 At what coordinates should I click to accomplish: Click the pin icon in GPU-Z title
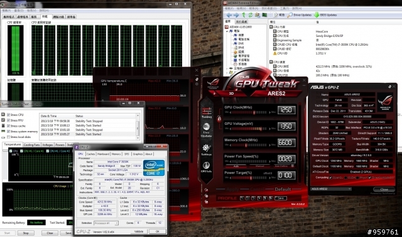[x=389, y=87]
